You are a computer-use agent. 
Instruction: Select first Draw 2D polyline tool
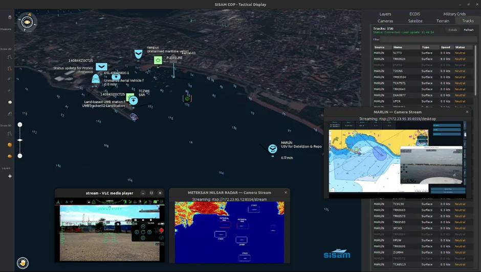[x=10, y=57]
